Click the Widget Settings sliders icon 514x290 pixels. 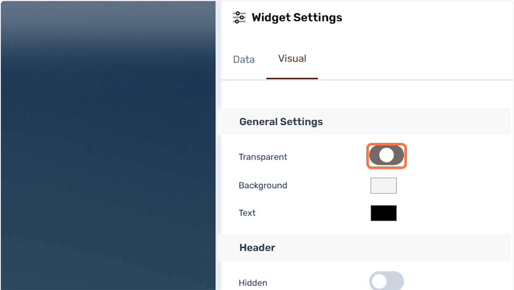[239, 18]
